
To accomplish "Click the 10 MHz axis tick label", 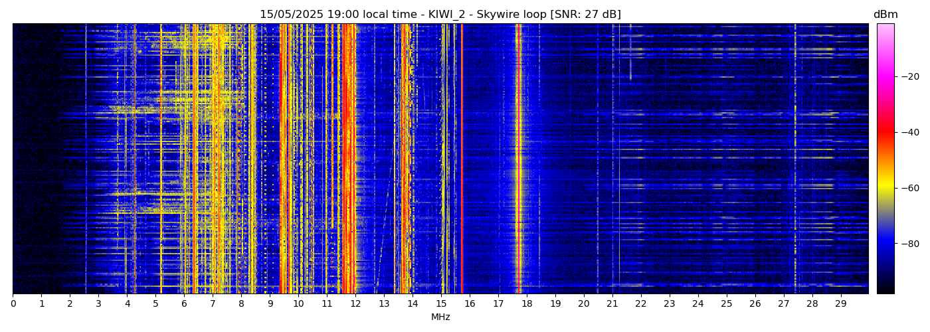I will point(298,304).
